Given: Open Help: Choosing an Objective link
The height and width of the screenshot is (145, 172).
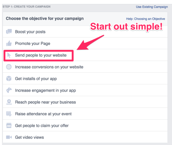Looking at the screenshot, I should (x=145, y=19).
